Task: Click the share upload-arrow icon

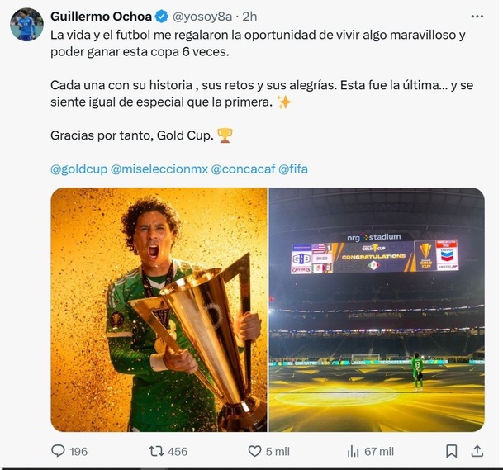Action: click(477, 451)
